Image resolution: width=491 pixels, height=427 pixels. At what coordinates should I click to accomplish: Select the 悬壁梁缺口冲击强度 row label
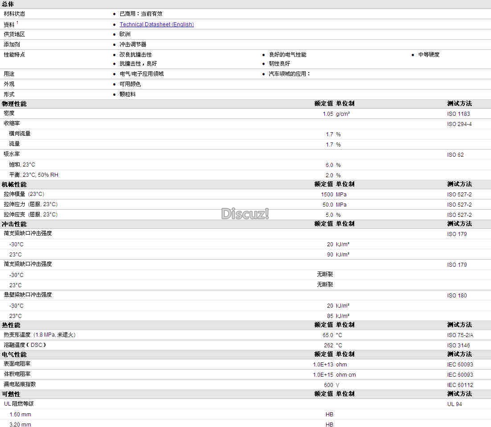(x=28, y=295)
